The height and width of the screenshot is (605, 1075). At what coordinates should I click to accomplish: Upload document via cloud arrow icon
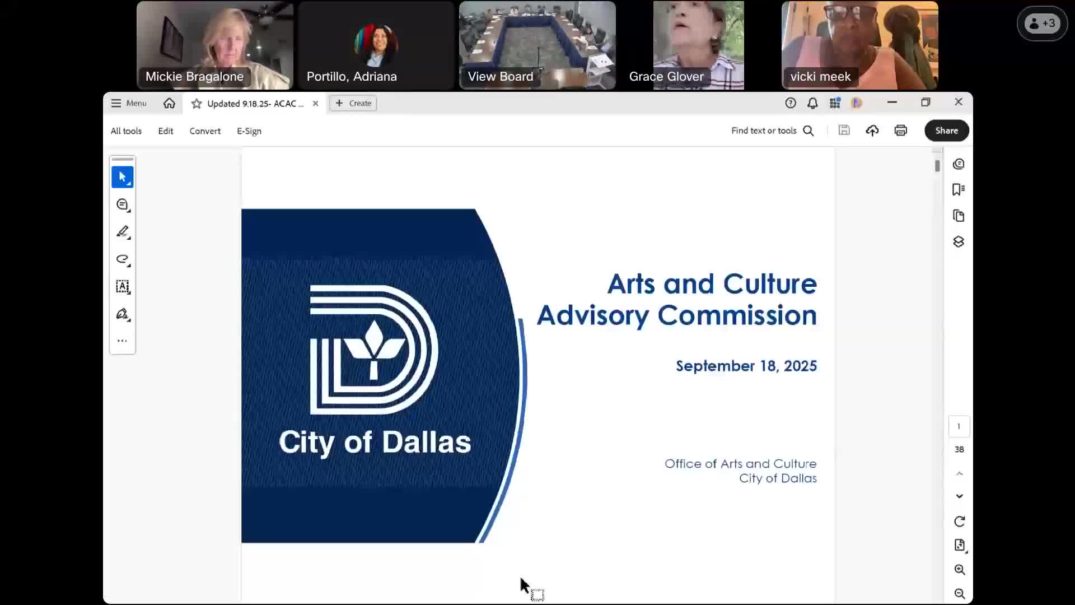872,131
